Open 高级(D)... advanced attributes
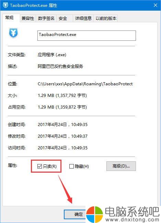161x223 pixels. coord(121,166)
